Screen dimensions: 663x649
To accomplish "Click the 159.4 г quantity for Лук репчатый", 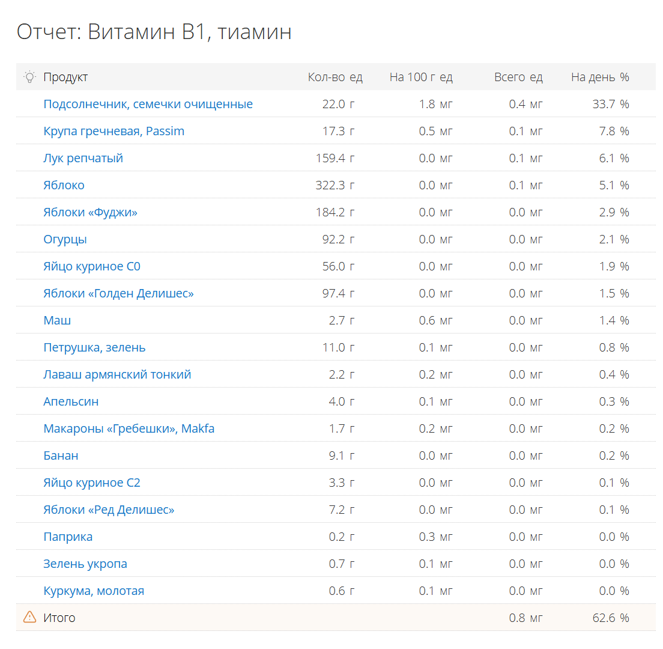I will pos(335,158).
